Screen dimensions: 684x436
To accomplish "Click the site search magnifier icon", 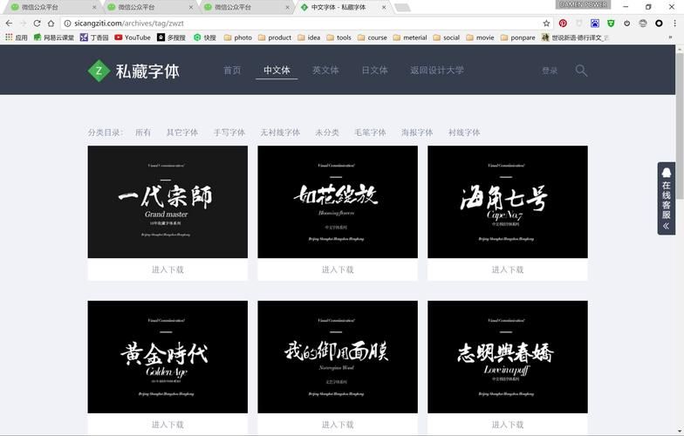I will click(581, 70).
